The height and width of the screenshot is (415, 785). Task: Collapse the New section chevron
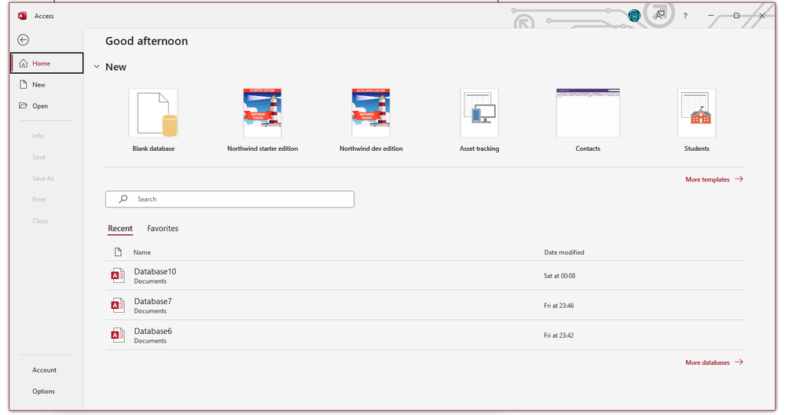click(x=97, y=67)
